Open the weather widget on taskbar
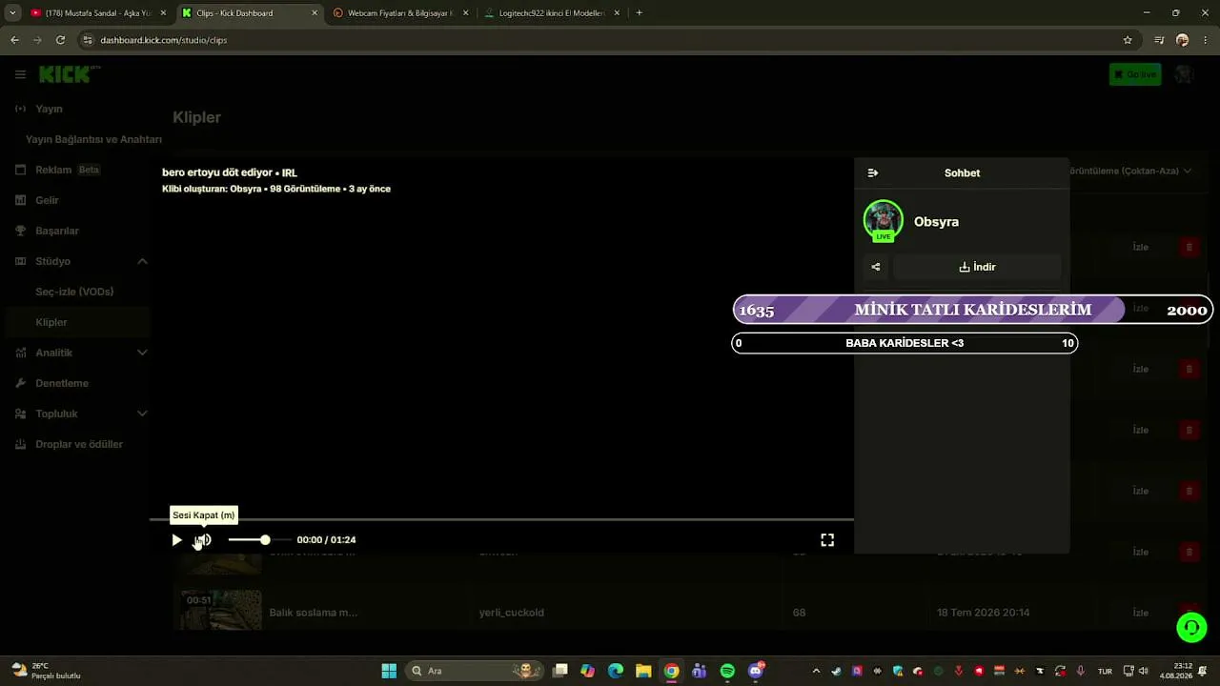1220x686 pixels. [x=45, y=671]
